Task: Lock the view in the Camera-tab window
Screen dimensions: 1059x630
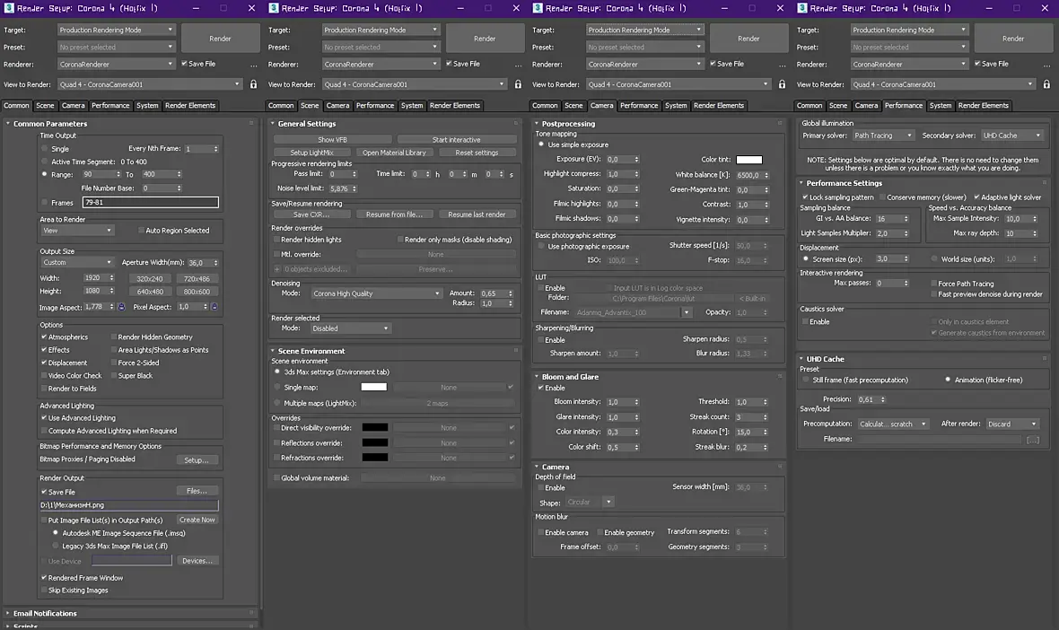Action: [782, 84]
